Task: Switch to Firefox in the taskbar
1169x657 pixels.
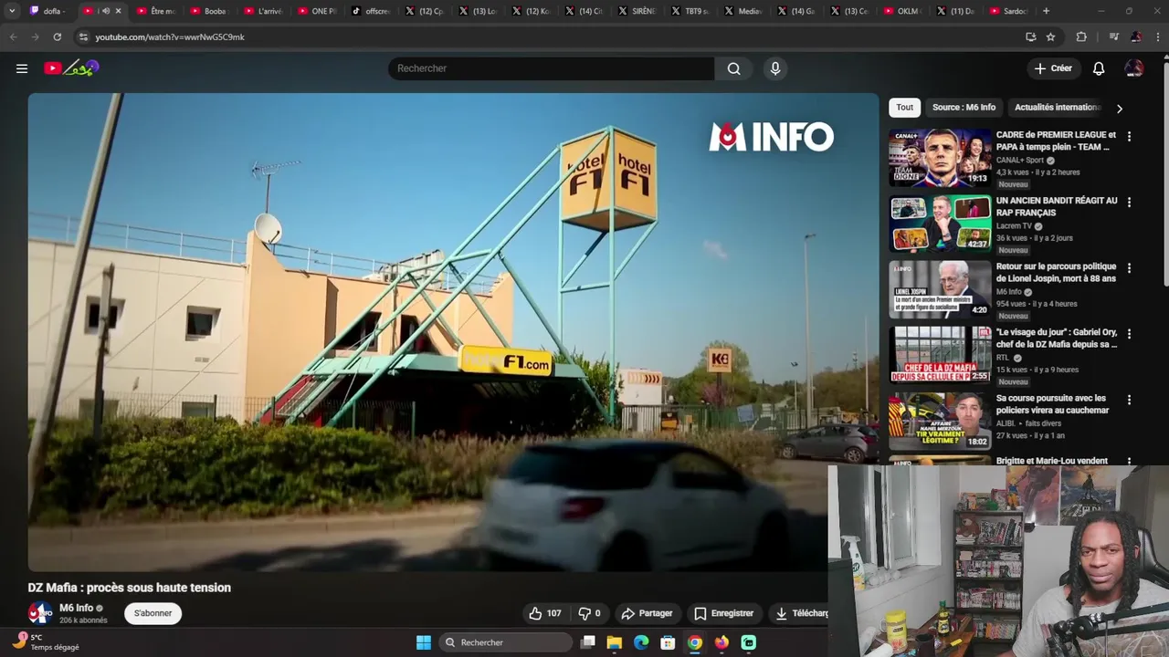Action: [721, 642]
